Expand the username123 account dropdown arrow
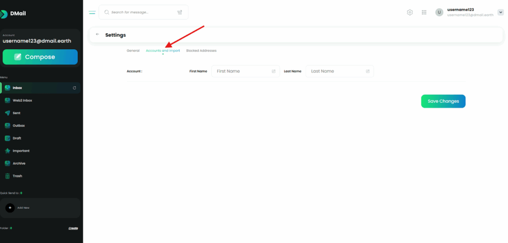The height and width of the screenshot is (243, 508). [x=500, y=12]
